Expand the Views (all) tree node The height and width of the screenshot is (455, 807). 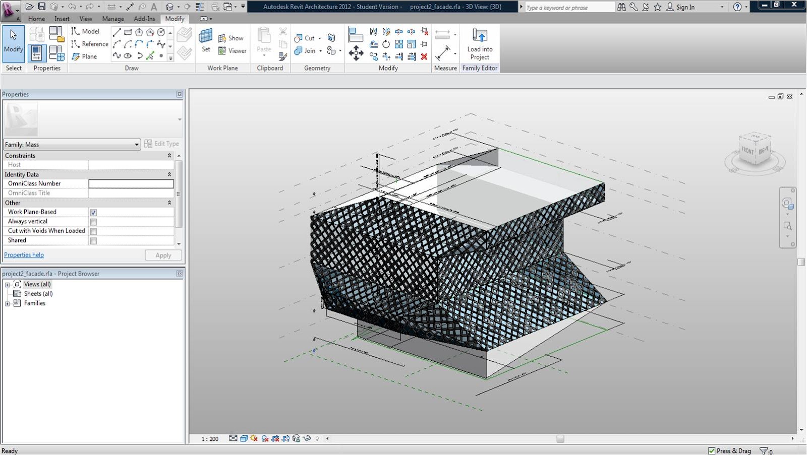pyautogui.click(x=7, y=285)
